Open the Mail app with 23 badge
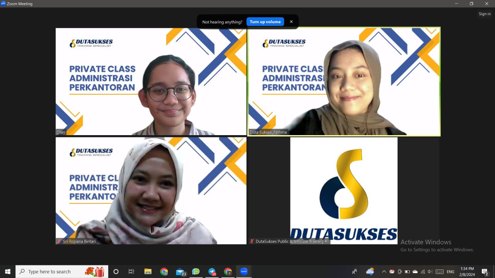Image resolution: width=495 pixels, height=278 pixels. (181, 271)
